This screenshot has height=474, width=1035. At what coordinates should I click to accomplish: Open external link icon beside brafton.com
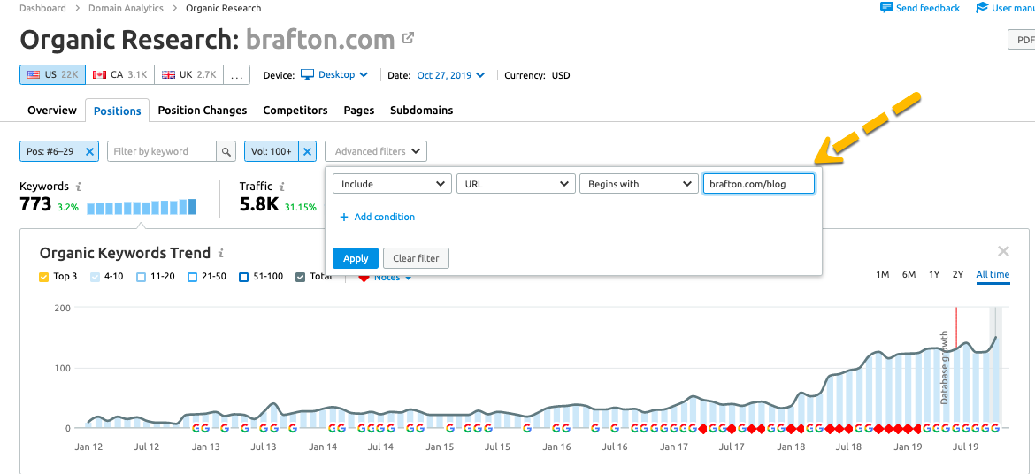[x=408, y=39]
